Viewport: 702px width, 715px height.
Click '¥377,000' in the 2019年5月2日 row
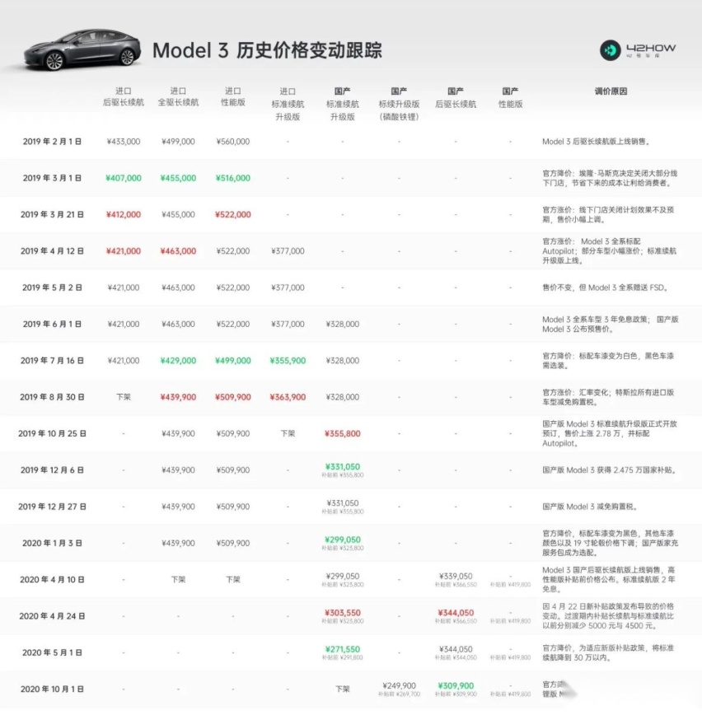[288, 287]
